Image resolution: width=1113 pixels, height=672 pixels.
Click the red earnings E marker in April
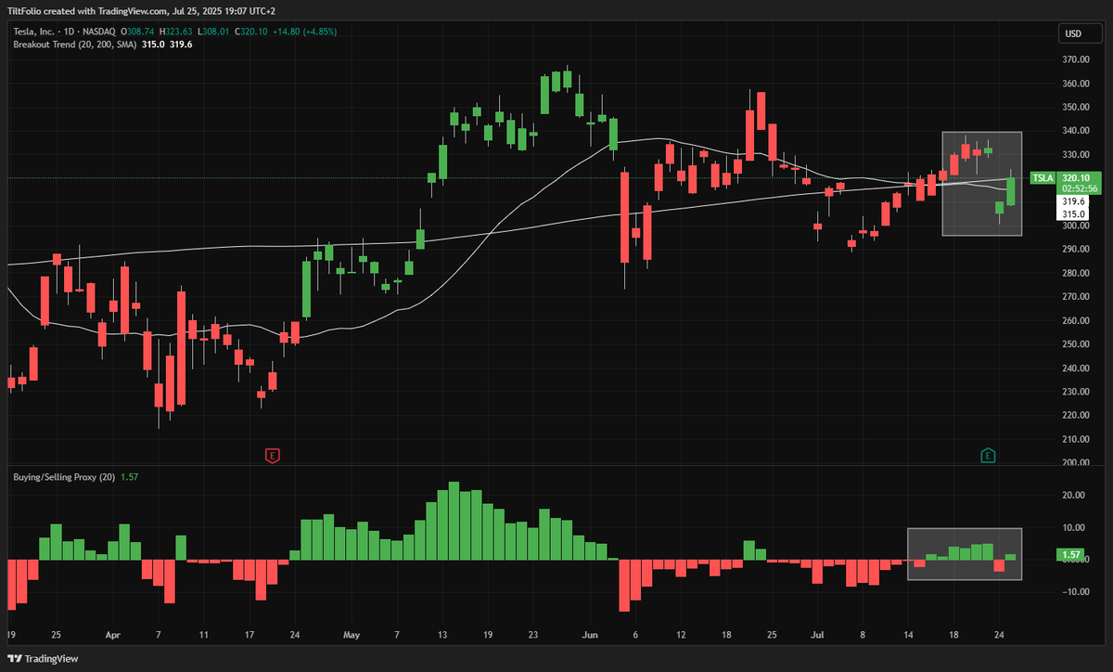click(x=273, y=455)
